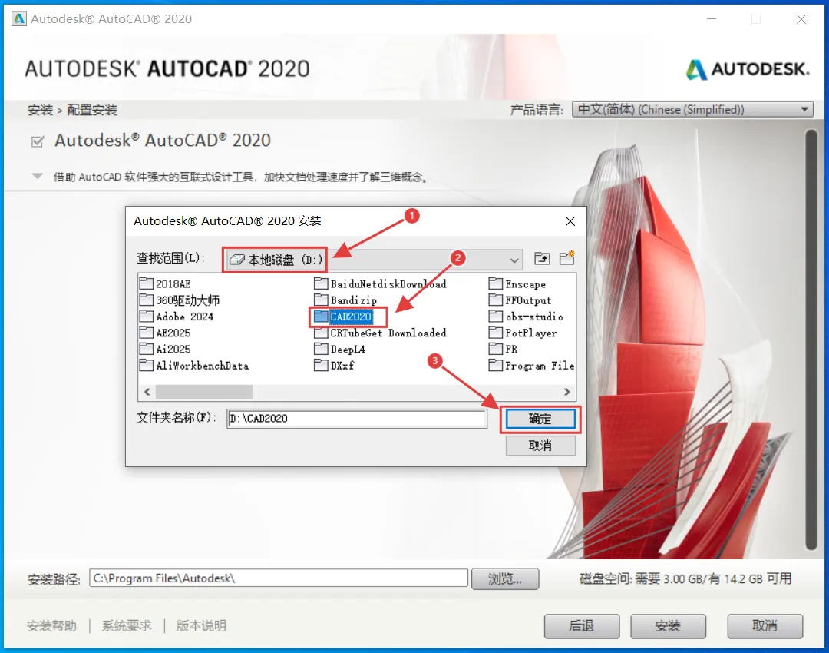Click the BaiduNetdiskDownload folder icon
Viewport: 829px width, 653px height.
coord(321,283)
